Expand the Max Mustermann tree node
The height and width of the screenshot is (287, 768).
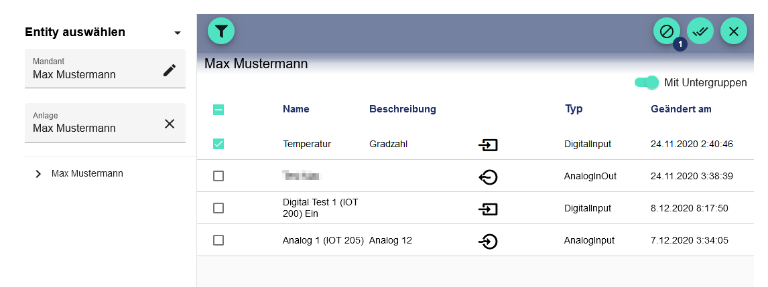pyautogui.click(x=38, y=174)
